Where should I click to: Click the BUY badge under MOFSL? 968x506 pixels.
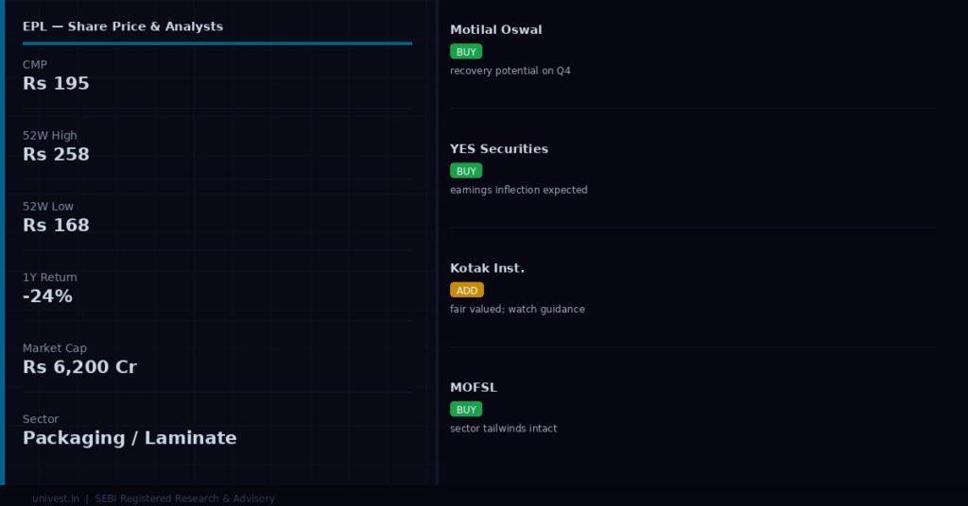click(x=466, y=410)
